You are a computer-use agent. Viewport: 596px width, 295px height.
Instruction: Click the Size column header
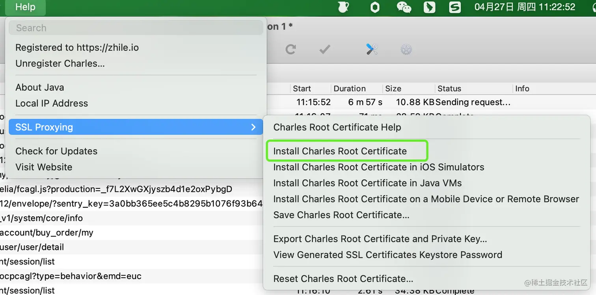(x=408, y=88)
